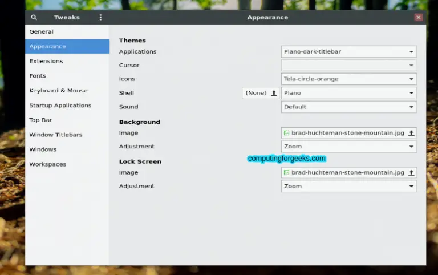Open Workspaces settings in sidebar

coord(48,164)
